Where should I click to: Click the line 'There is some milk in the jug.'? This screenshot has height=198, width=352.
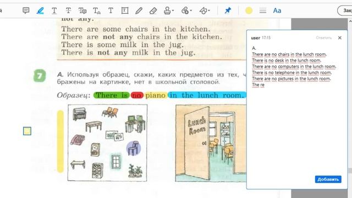pyautogui.click(x=123, y=45)
